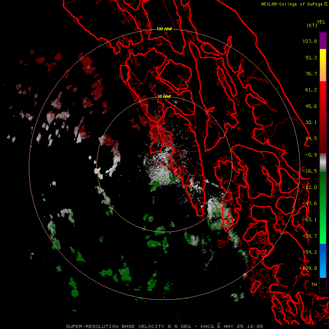Click the 76.7 legend value

[x=311, y=73]
